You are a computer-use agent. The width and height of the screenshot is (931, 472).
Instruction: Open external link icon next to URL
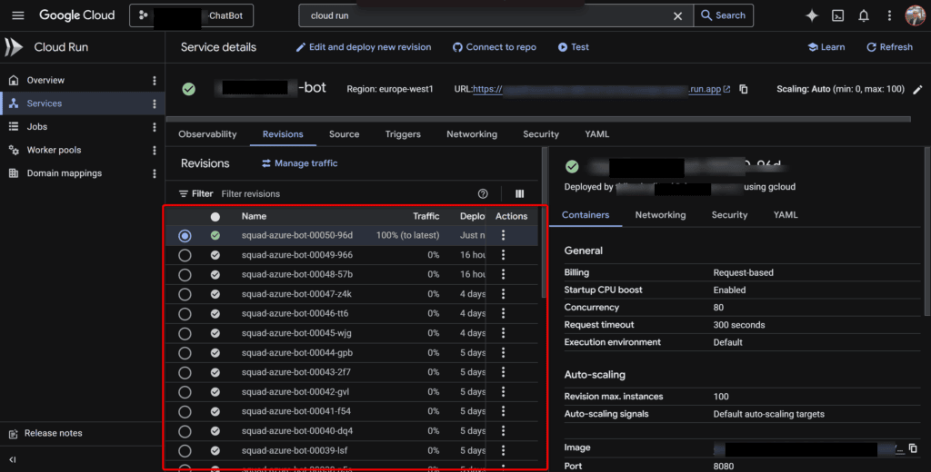pos(726,89)
